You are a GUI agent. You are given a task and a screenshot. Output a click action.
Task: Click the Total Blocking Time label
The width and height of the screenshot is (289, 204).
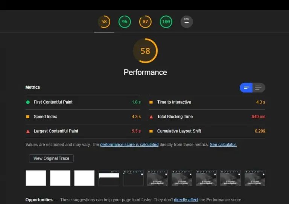(x=175, y=117)
